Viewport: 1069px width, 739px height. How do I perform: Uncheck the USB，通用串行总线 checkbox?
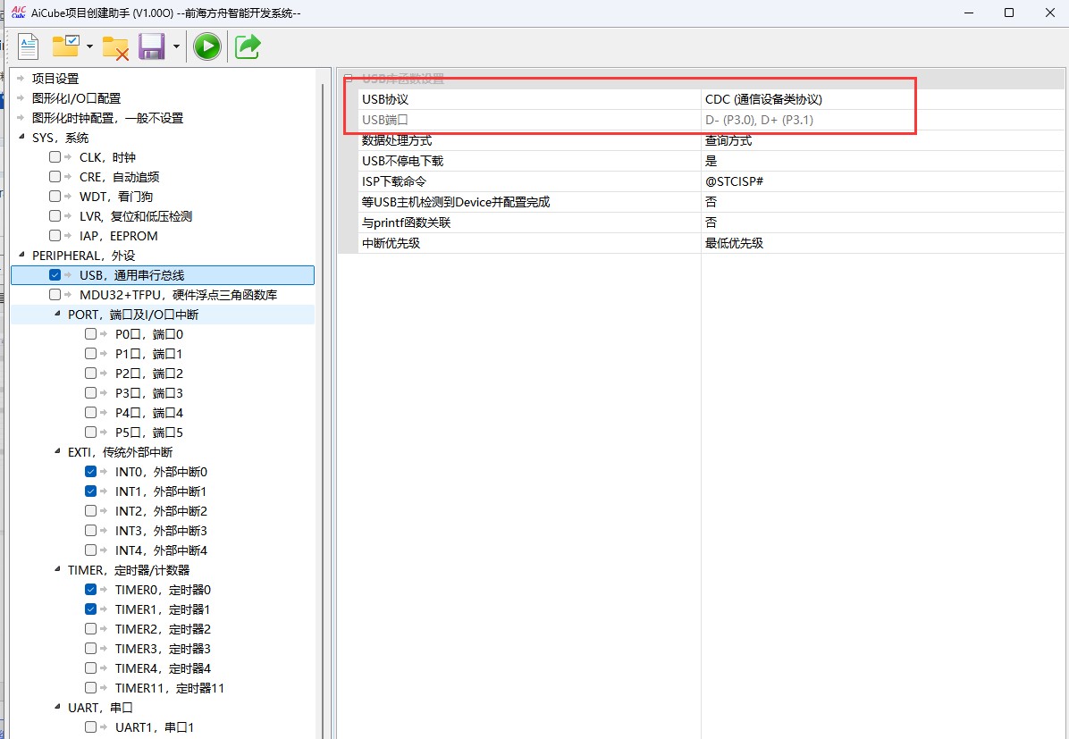click(55, 275)
